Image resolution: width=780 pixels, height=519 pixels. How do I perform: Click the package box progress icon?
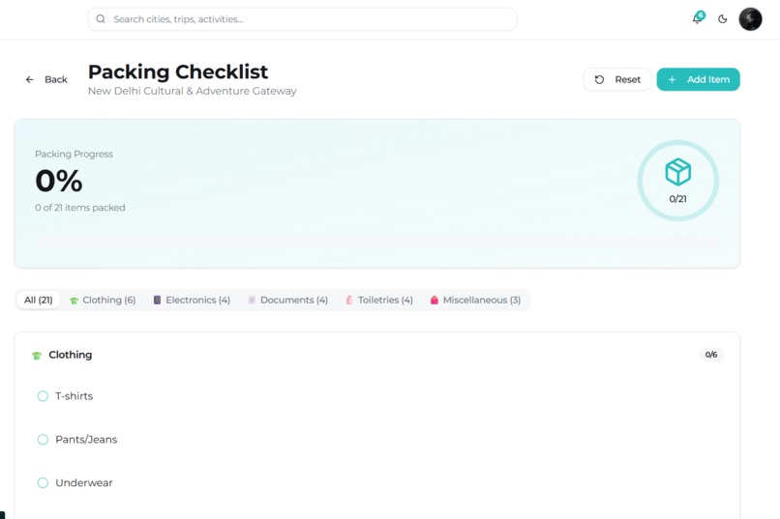coord(678,172)
